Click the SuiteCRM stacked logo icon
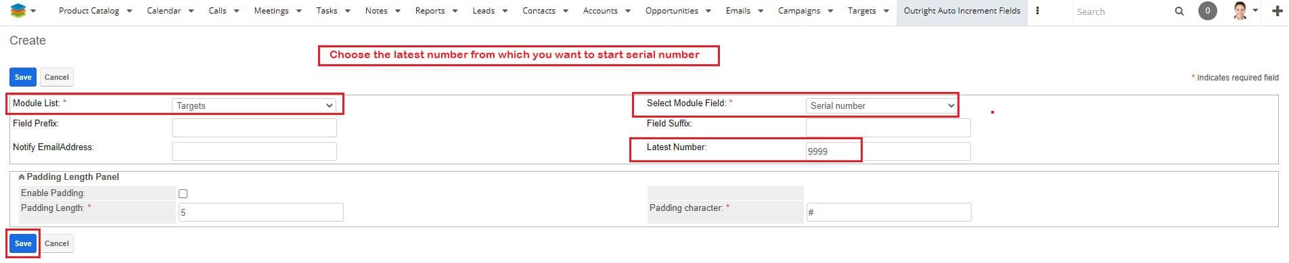The width and height of the screenshot is (1289, 263). (18, 11)
